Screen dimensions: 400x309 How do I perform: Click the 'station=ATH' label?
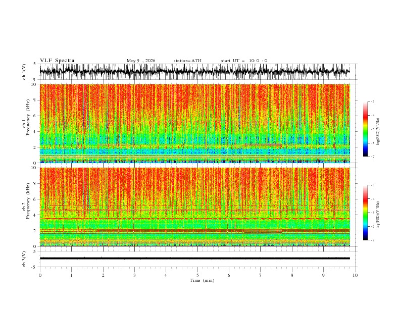click(187, 61)
